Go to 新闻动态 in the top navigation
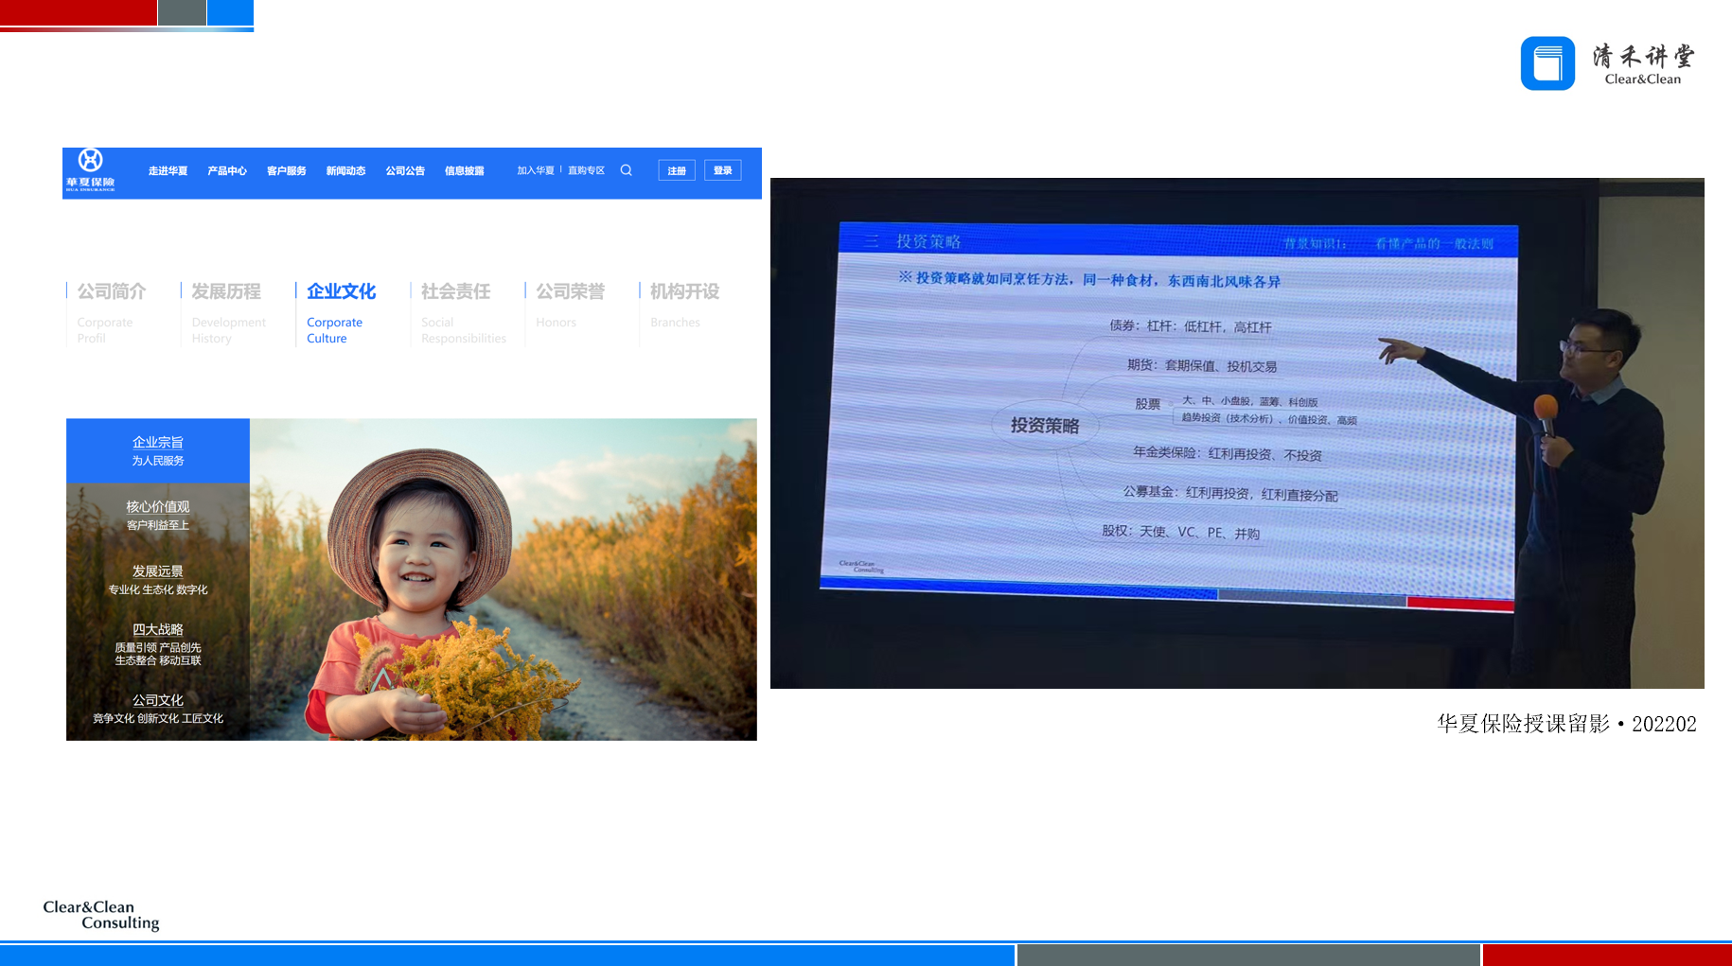Viewport: 1732px width, 966px height. [x=345, y=171]
